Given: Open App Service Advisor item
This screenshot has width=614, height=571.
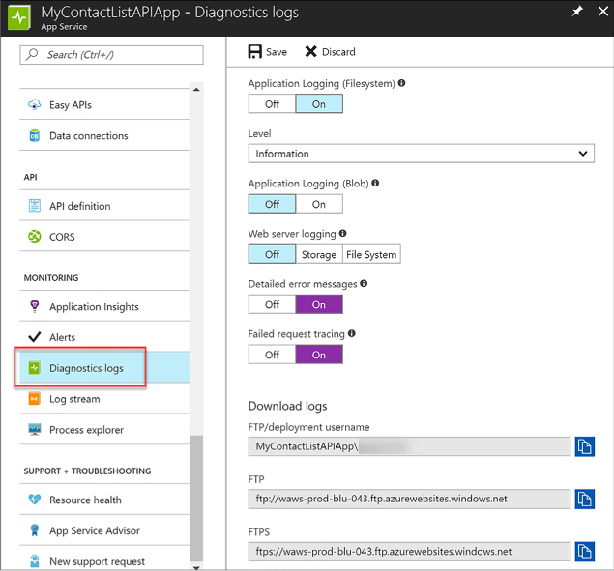Looking at the screenshot, I should tap(104, 530).
